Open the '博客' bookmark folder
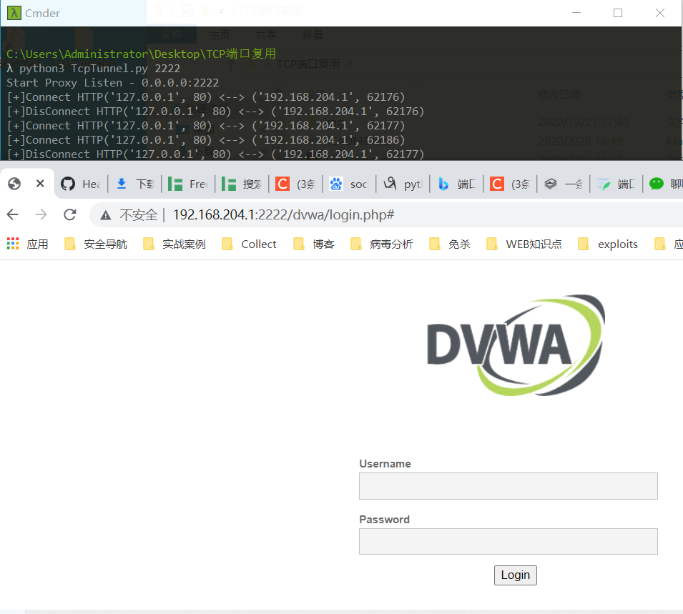This screenshot has width=683, height=614. pyautogui.click(x=314, y=244)
